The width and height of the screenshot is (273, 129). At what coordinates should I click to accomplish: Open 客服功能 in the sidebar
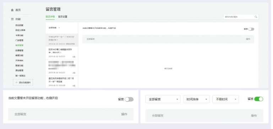[19, 55]
